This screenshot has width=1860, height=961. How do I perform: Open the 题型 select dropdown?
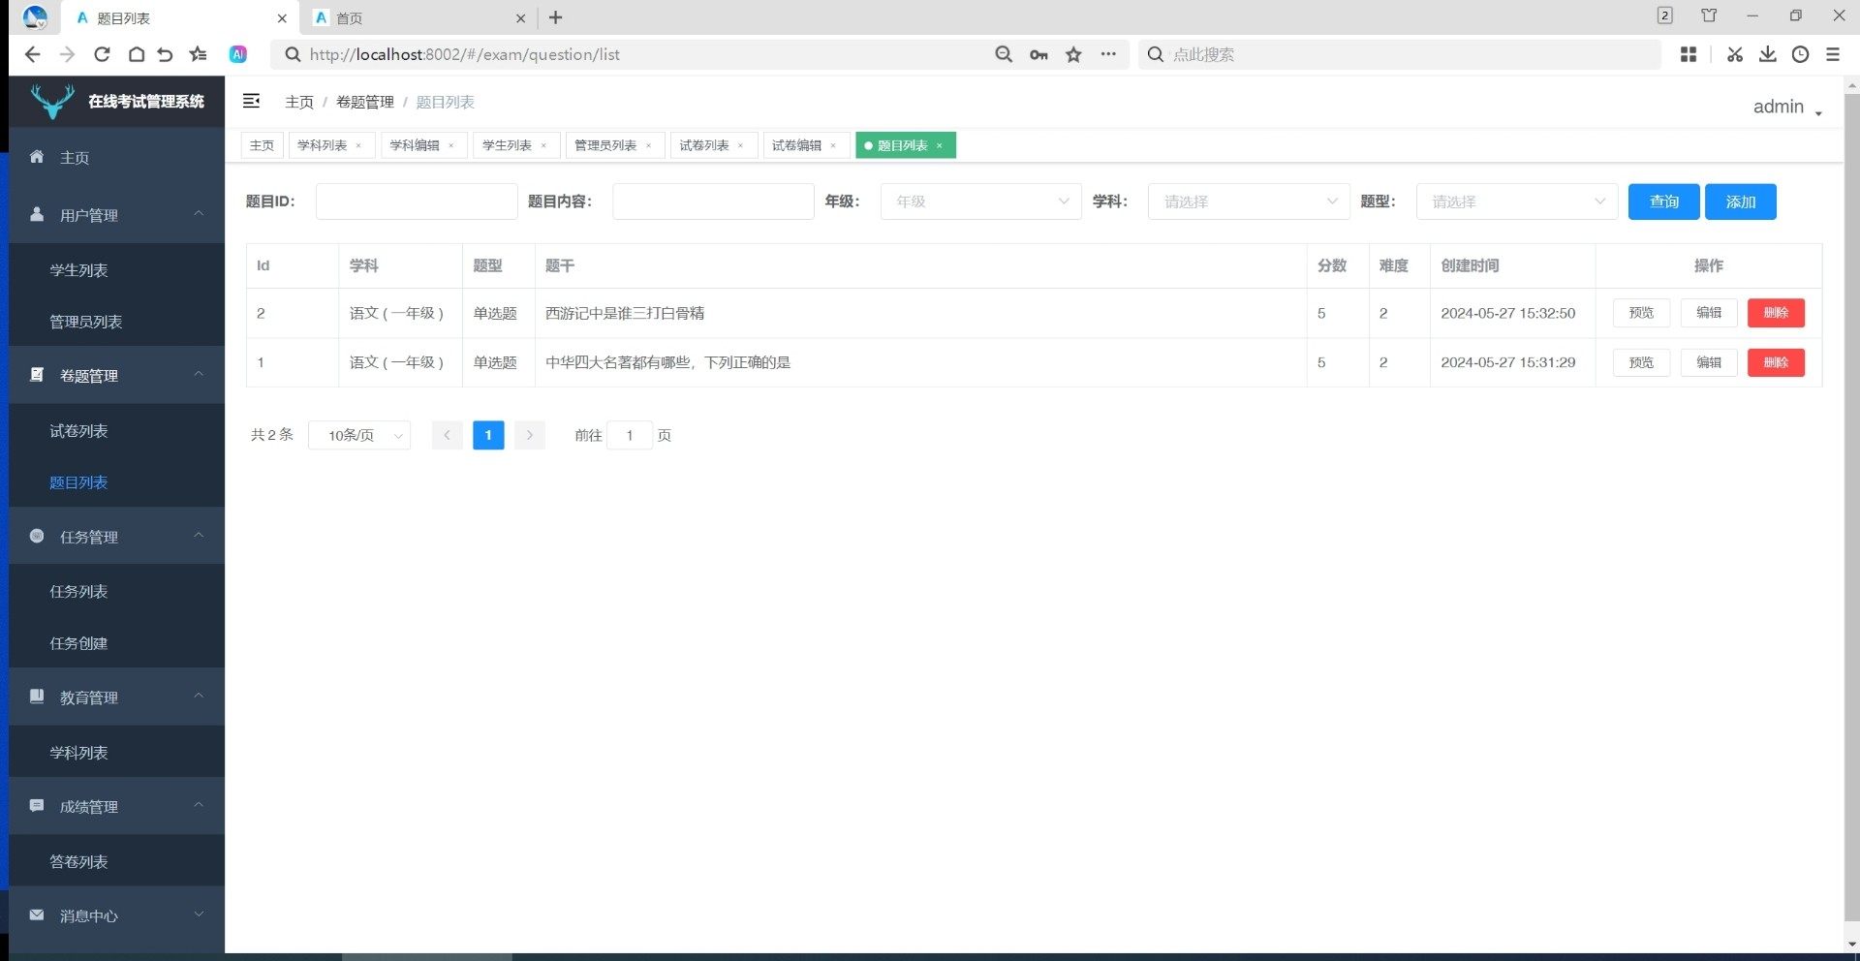pos(1516,201)
